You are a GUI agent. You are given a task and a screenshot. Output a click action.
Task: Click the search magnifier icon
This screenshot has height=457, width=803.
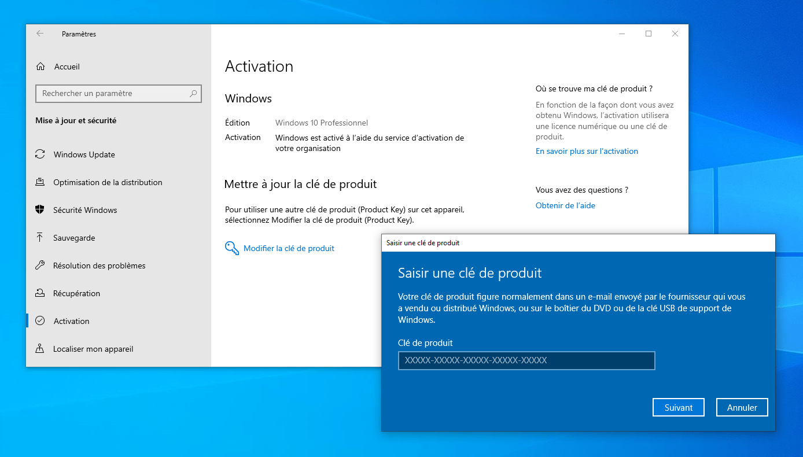click(x=193, y=93)
